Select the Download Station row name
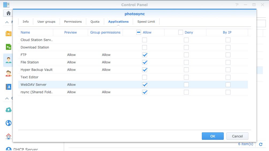269x151 pixels. tap(35, 47)
